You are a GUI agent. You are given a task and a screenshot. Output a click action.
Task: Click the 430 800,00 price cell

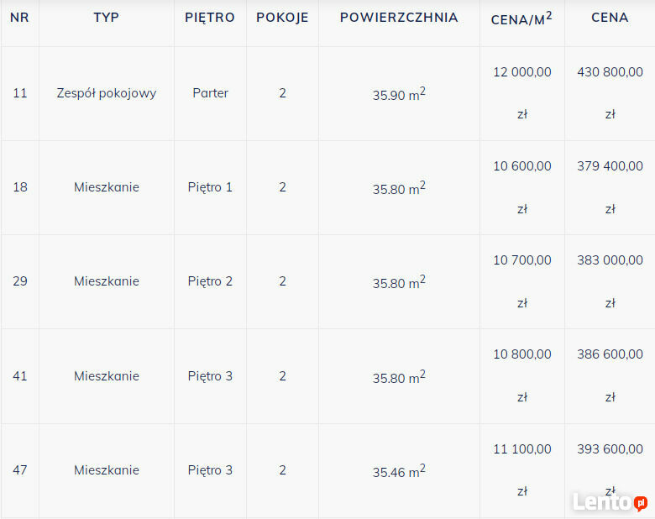click(x=610, y=72)
